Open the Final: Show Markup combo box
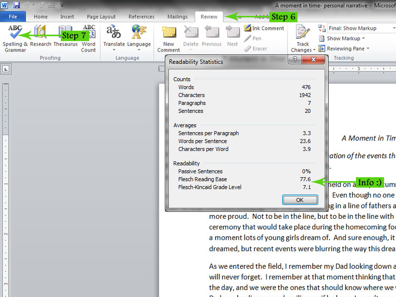 click(x=361, y=28)
